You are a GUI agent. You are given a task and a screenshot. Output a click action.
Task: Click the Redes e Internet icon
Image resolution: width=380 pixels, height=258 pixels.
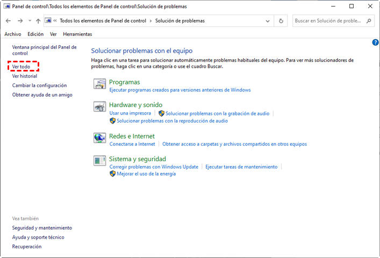(x=99, y=138)
